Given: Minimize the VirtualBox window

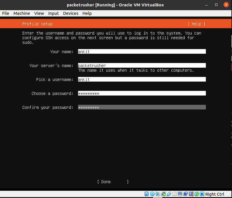Looking at the screenshot, I should (206, 5).
